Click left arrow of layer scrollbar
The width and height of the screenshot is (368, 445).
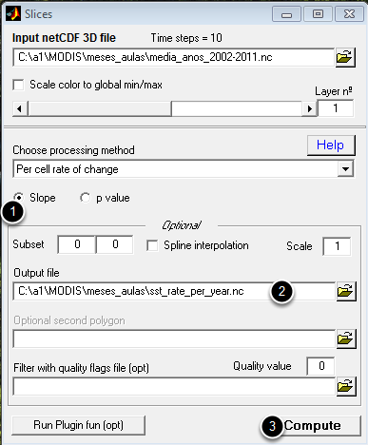(20, 108)
